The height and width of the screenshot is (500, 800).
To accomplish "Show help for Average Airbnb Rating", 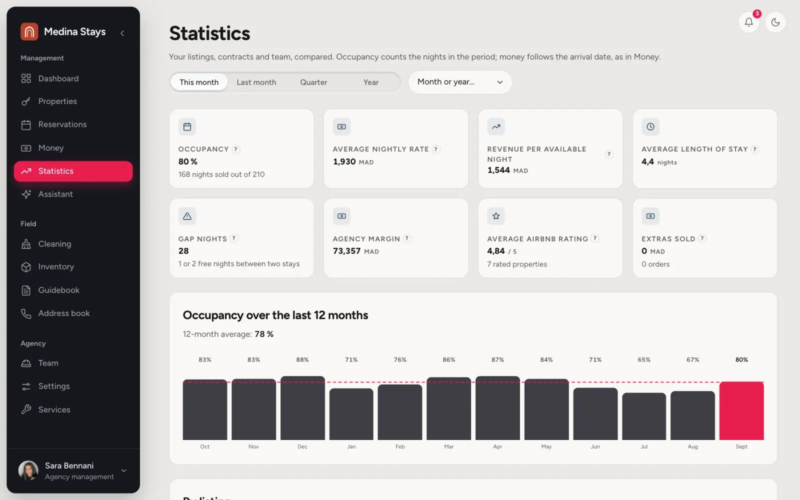I will point(595,238).
